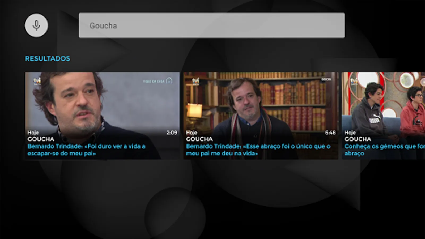Screen dimensions: 425x239
Task: Click the 2:09 duration label
Action: 172,133
